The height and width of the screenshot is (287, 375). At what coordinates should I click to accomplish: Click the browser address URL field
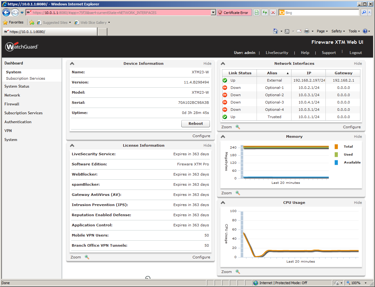tap(118, 13)
